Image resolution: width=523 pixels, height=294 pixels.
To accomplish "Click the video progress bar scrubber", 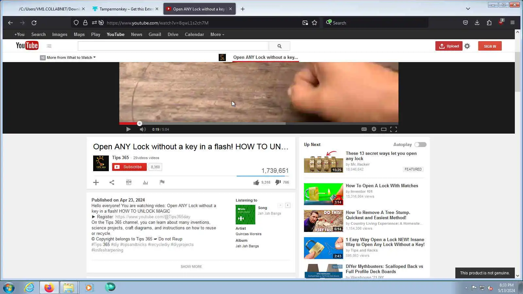I will coord(140,123).
